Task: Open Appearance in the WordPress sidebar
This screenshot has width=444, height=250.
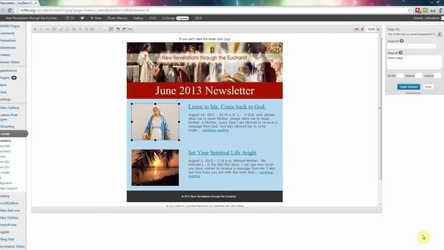Action: (8, 70)
